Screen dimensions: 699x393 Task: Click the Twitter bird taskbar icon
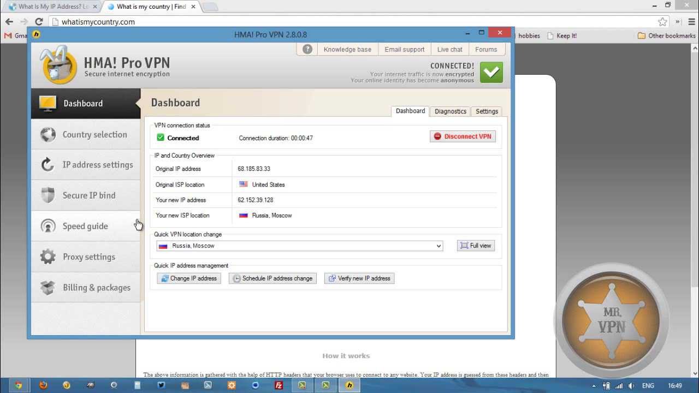pos(161,385)
